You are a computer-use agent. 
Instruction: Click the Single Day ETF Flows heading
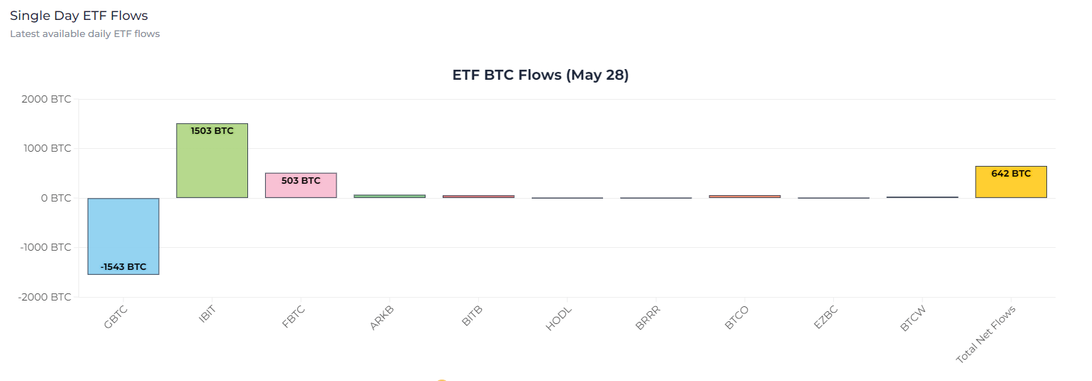click(x=79, y=15)
